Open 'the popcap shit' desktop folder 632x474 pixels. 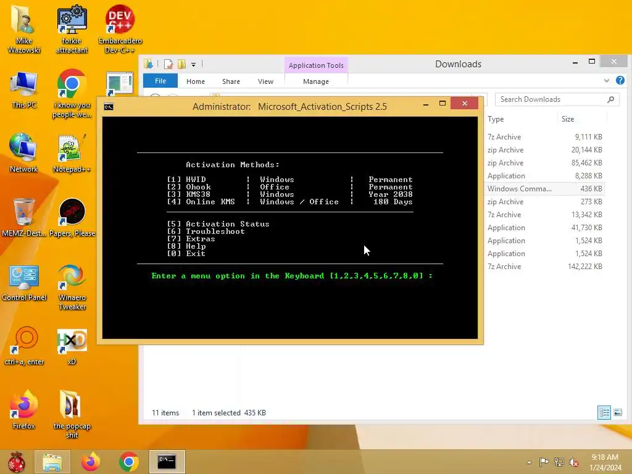(x=72, y=414)
